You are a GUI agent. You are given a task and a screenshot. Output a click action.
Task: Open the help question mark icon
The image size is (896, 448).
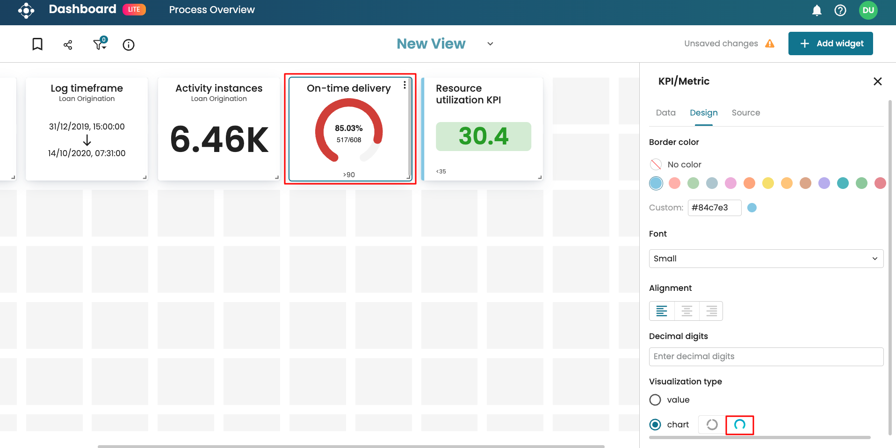(x=840, y=10)
